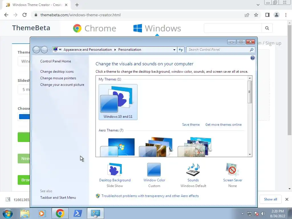Open Change desktop icons
Image resolution: width=292 pixels, height=219 pixels.
(x=57, y=72)
